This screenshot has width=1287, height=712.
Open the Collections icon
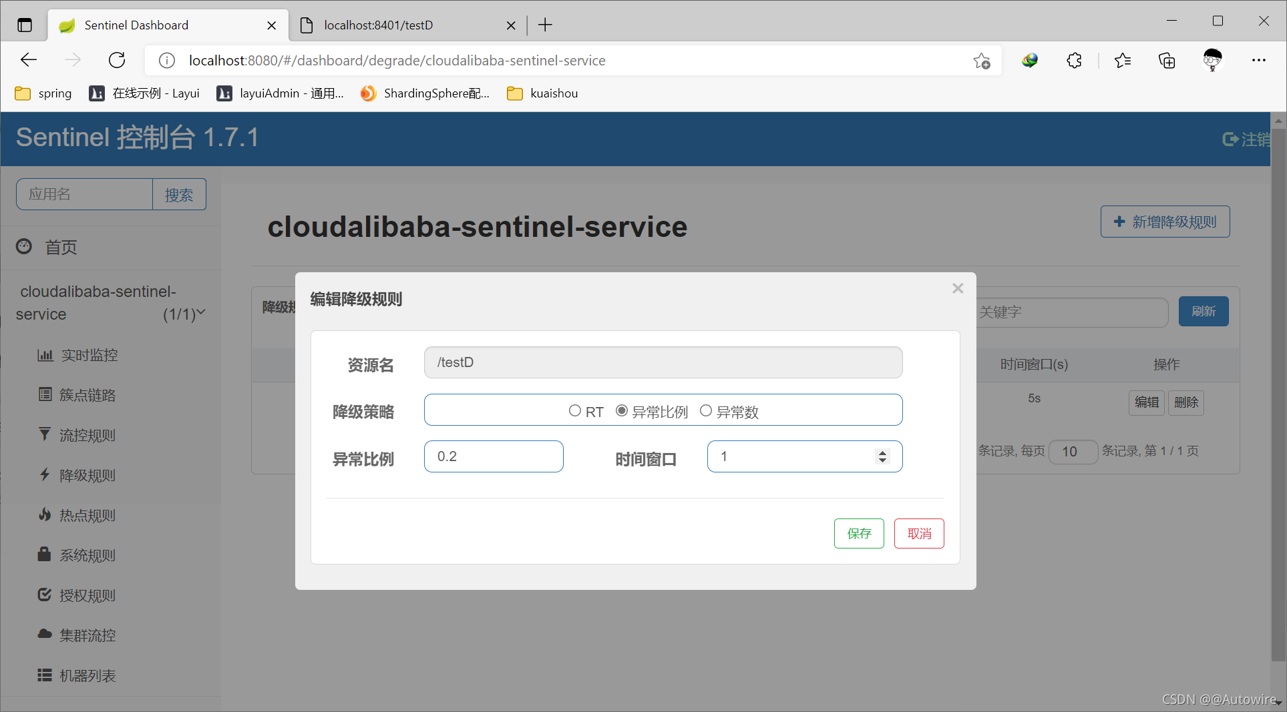pyautogui.click(x=1167, y=61)
